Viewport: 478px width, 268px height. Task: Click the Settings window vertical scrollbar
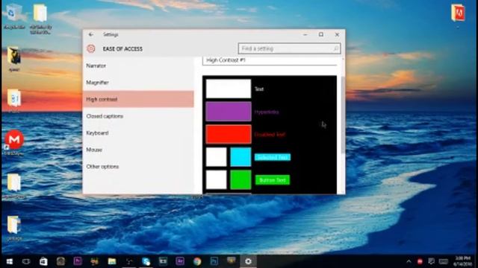pos(343,115)
